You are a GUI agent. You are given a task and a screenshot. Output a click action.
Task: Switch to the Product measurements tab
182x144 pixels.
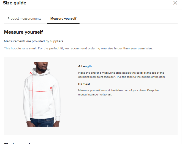tap(24, 18)
